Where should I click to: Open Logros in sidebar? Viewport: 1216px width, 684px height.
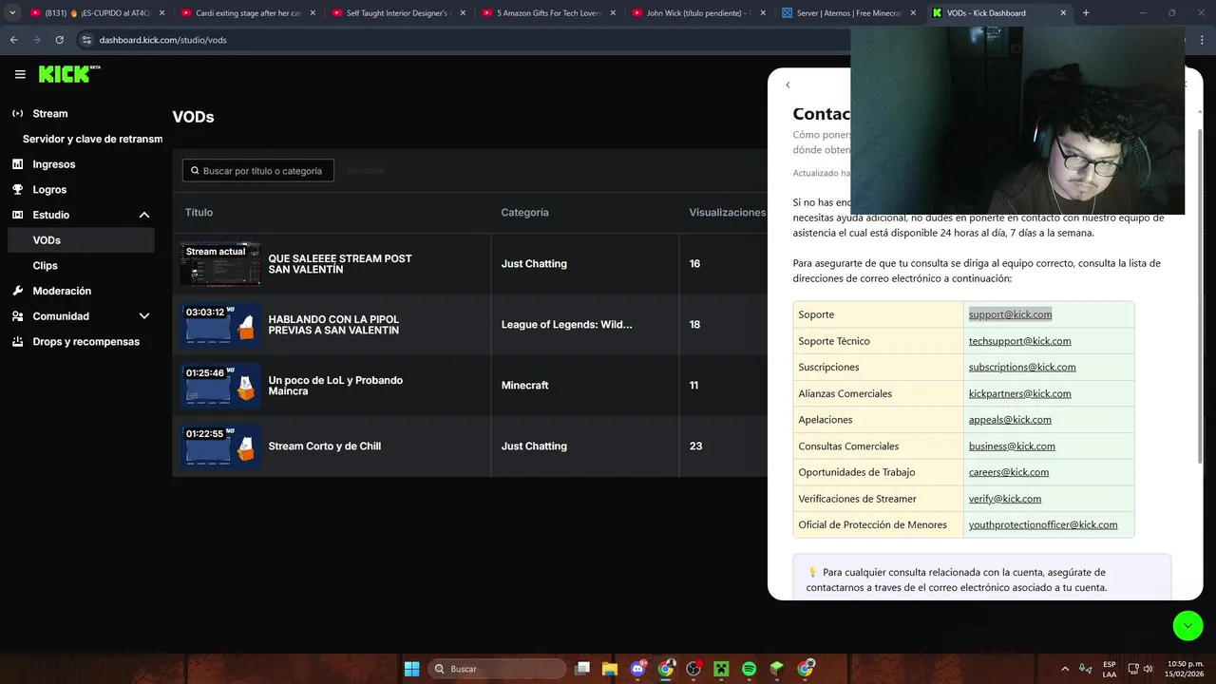tap(49, 190)
